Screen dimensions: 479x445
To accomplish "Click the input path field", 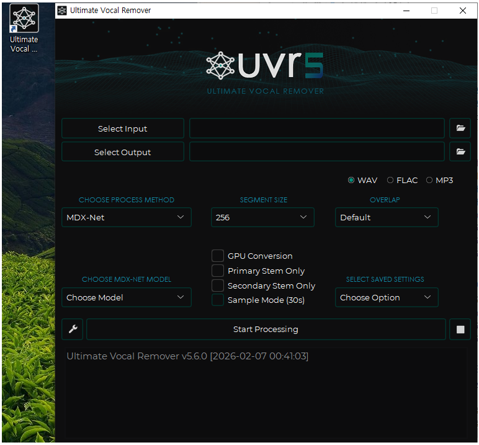I will [317, 128].
